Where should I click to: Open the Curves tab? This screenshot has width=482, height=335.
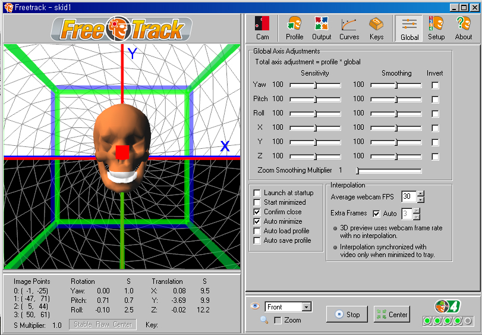[x=349, y=28]
